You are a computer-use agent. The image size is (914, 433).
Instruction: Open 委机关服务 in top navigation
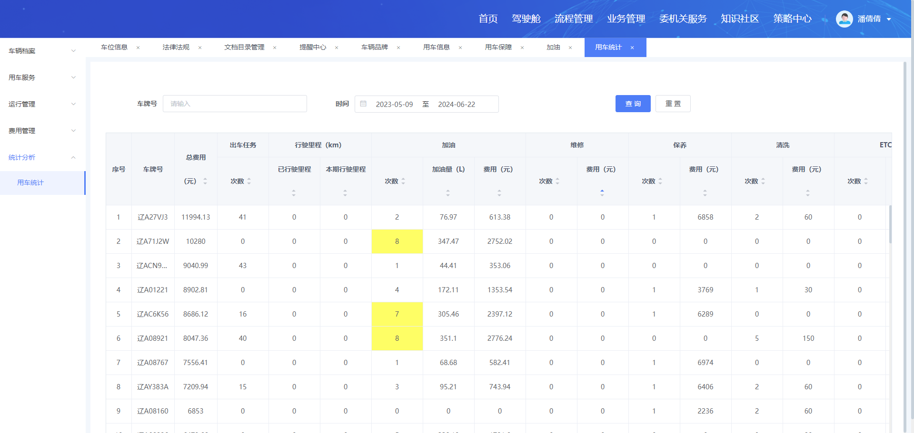click(x=683, y=19)
